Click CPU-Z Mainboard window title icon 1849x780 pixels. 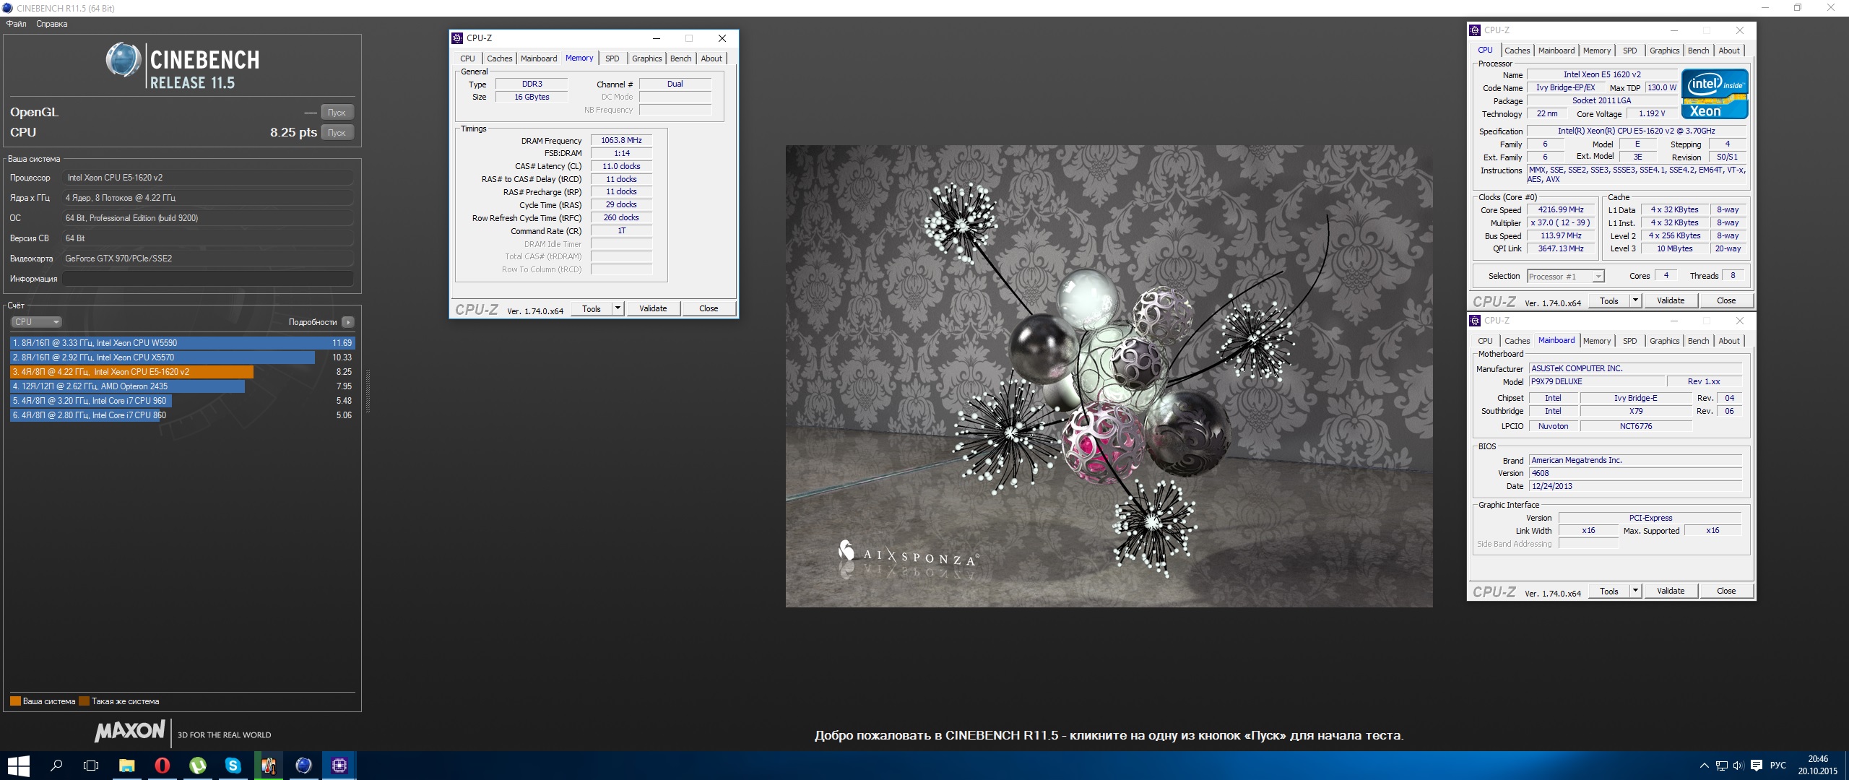(x=1475, y=321)
